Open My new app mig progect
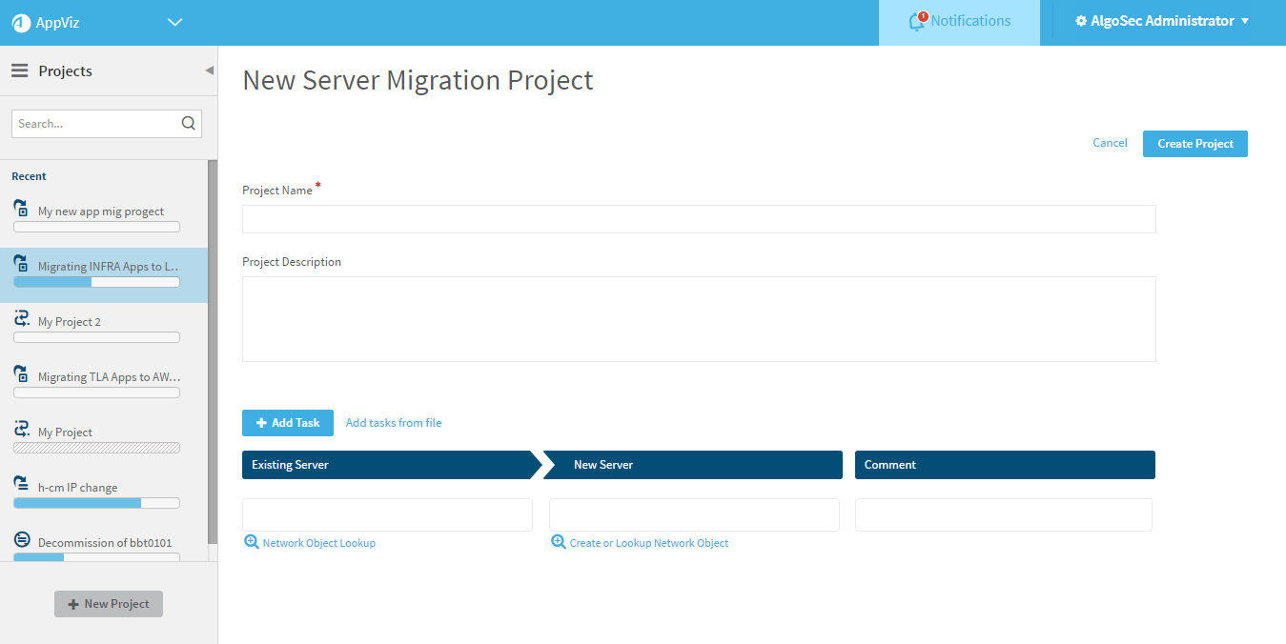The height and width of the screenshot is (644, 1286). [x=100, y=211]
